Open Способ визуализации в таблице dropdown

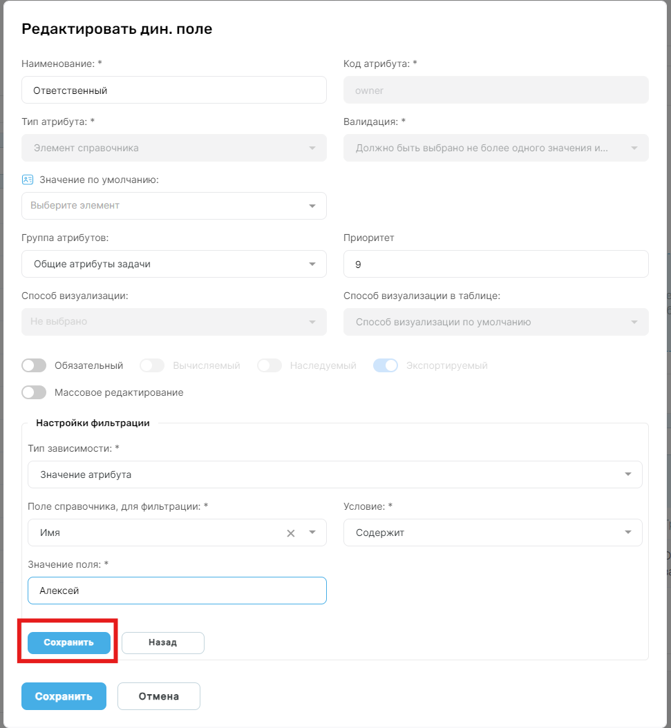(496, 322)
